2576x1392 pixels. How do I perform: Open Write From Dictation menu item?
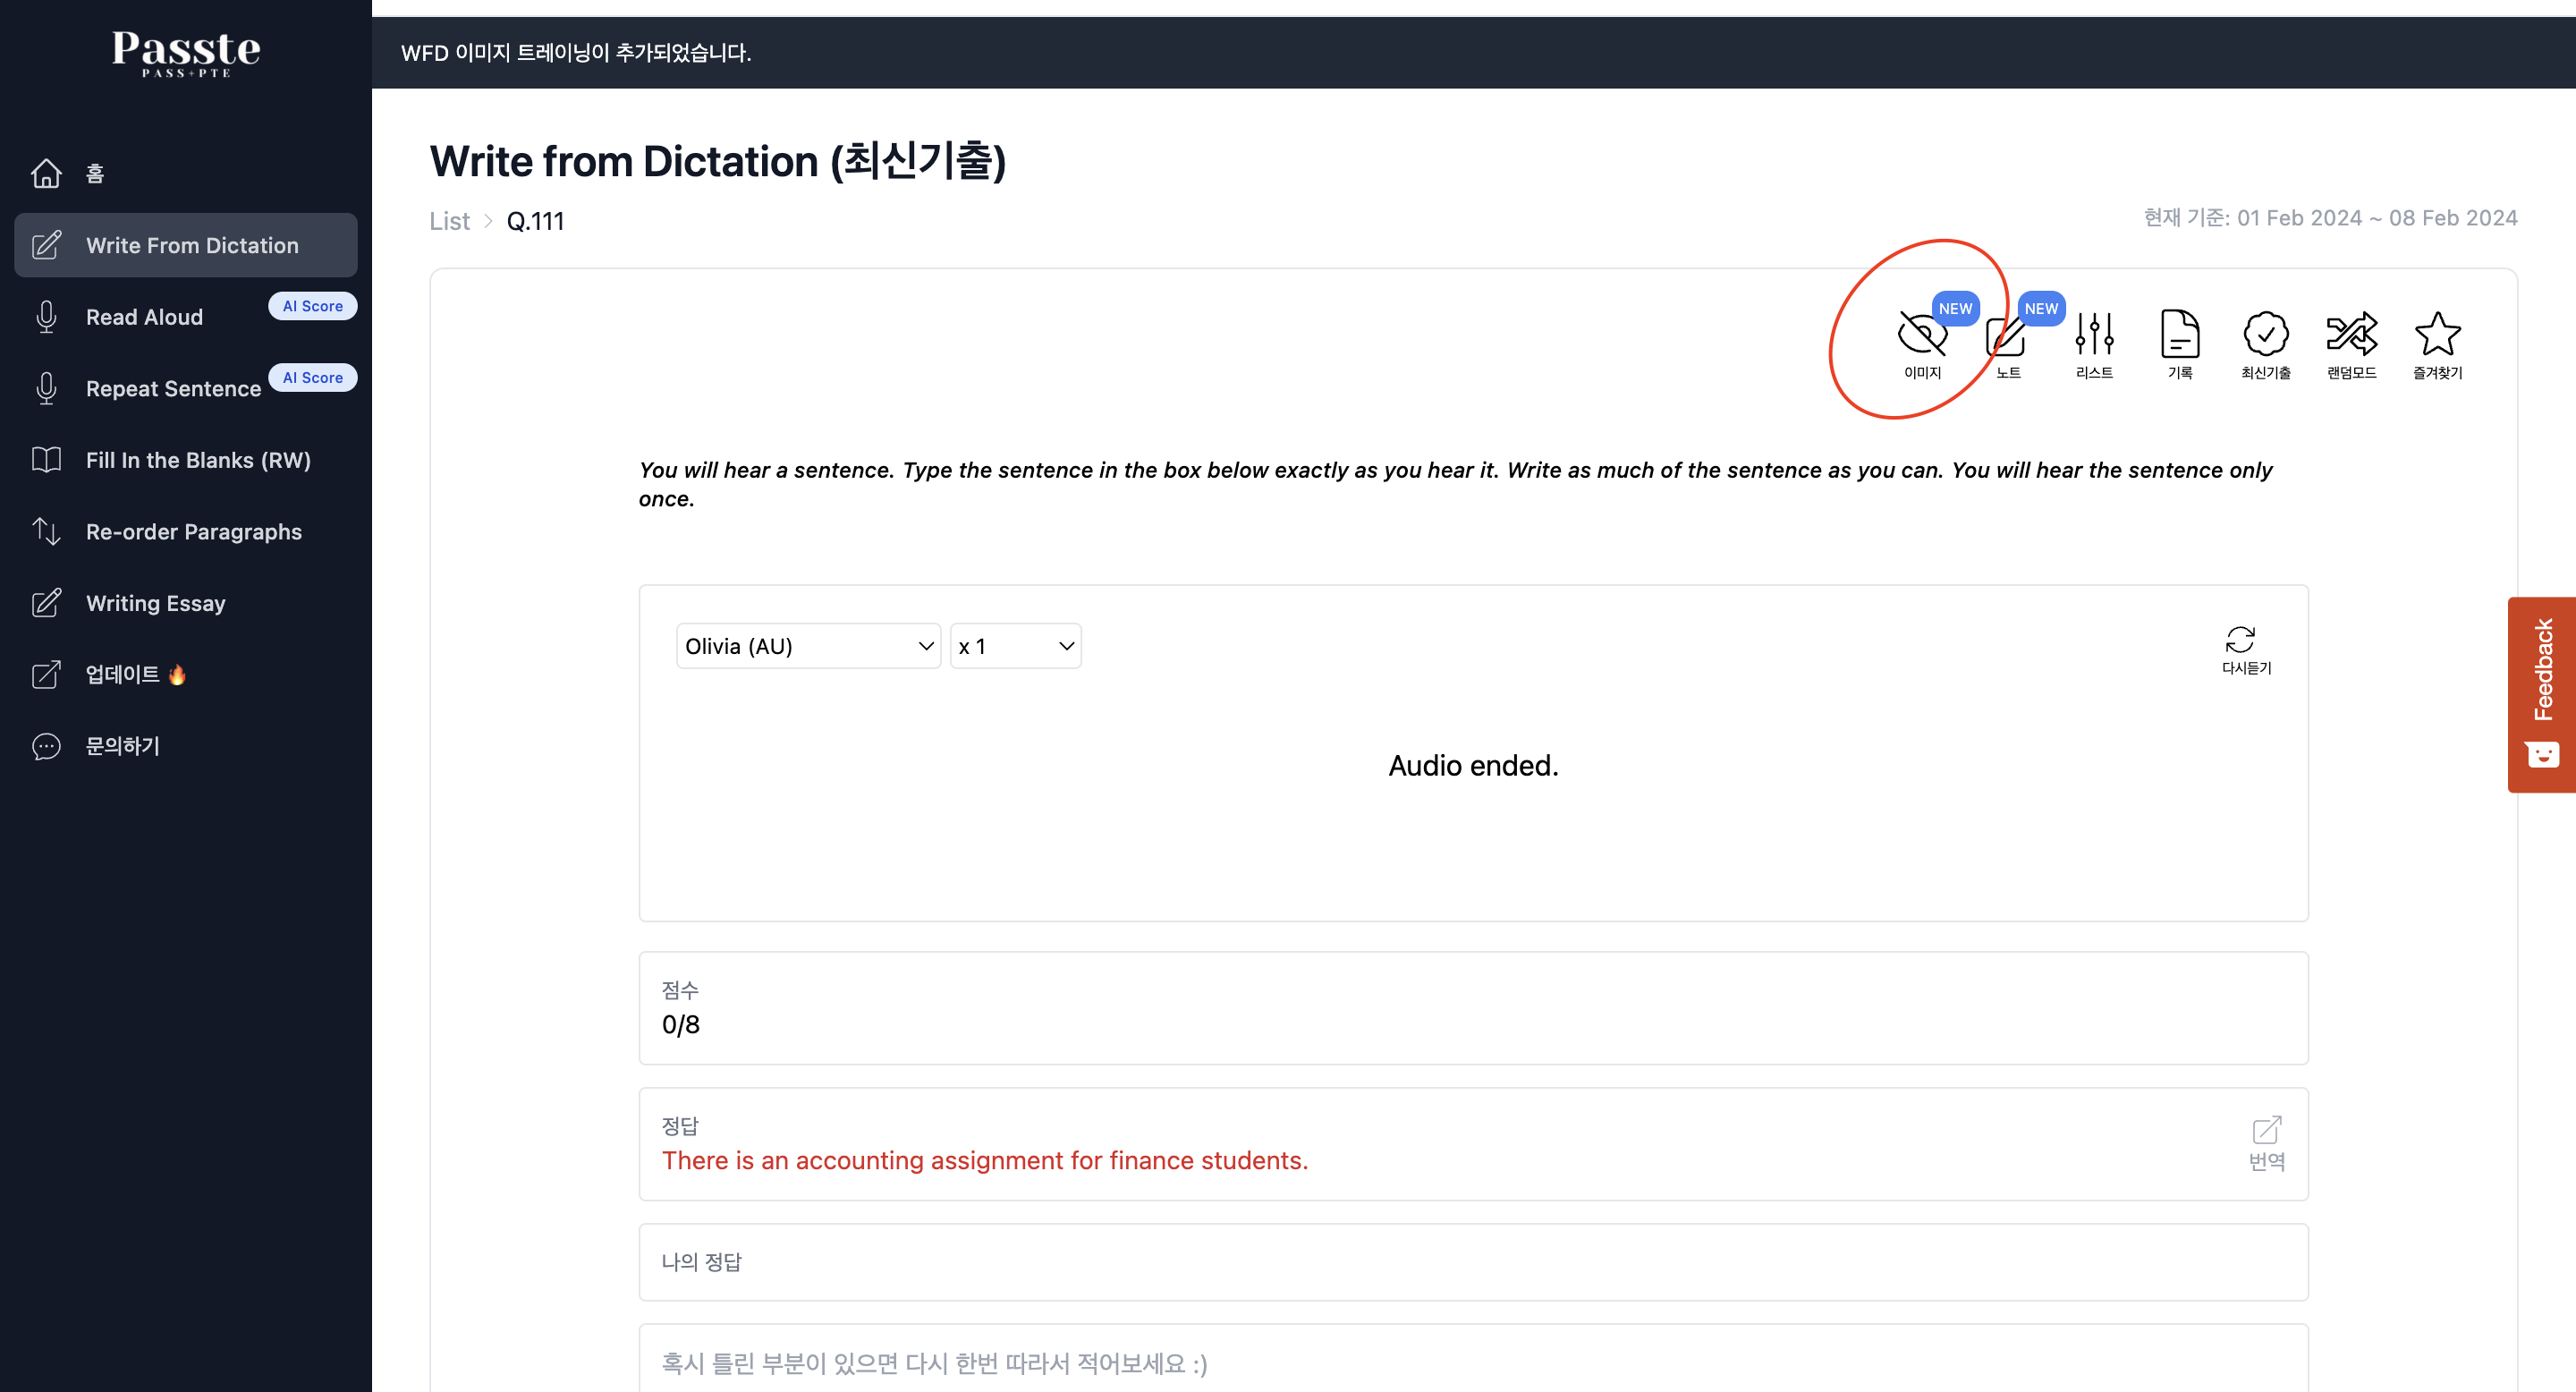[186, 245]
